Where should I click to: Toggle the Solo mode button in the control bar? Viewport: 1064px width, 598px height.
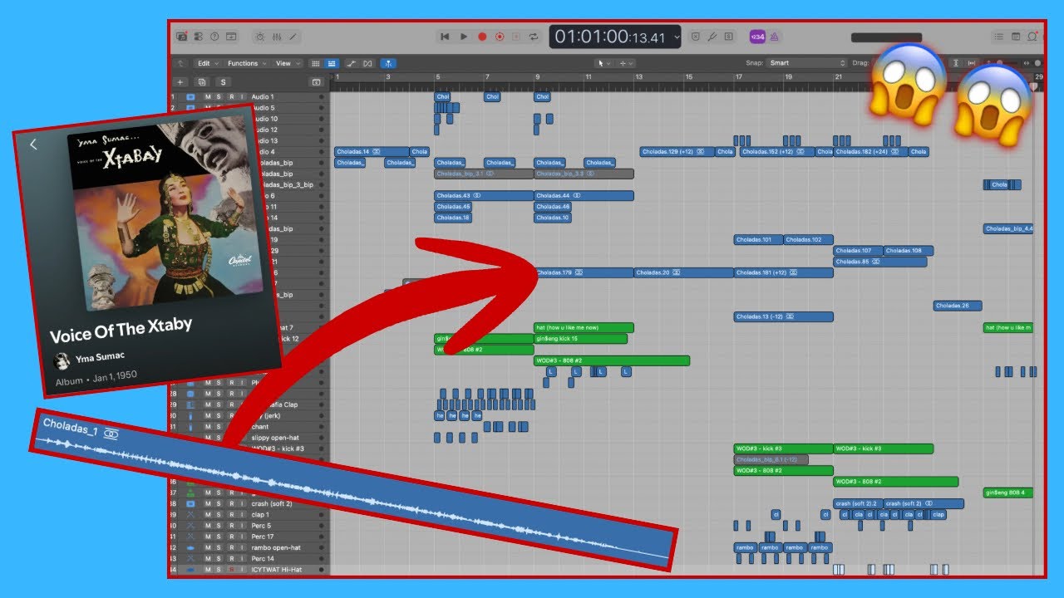point(729,37)
